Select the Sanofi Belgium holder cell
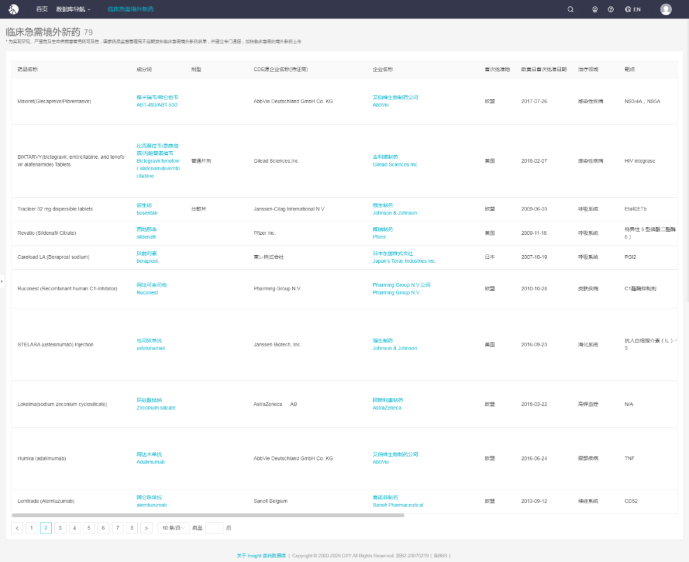 270,501
